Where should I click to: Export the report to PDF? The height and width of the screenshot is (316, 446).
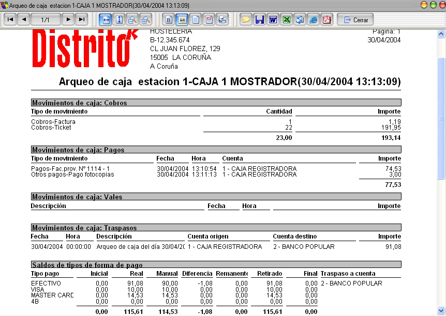click(x=326, y=20)
